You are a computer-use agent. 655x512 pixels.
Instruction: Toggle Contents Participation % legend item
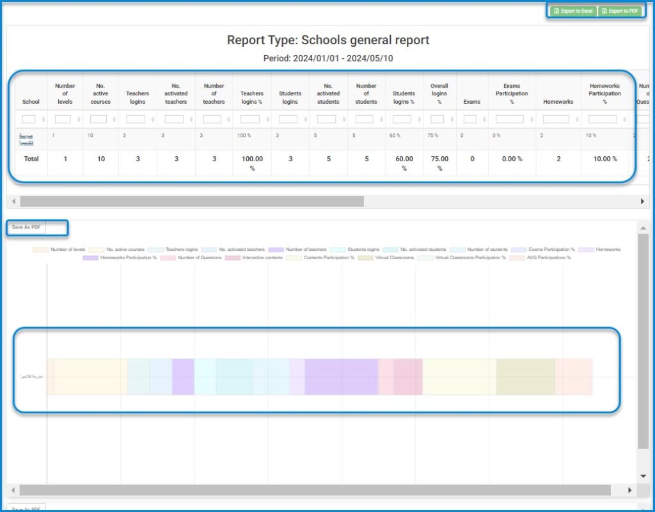pyautogui.click(x=320, y=258)
